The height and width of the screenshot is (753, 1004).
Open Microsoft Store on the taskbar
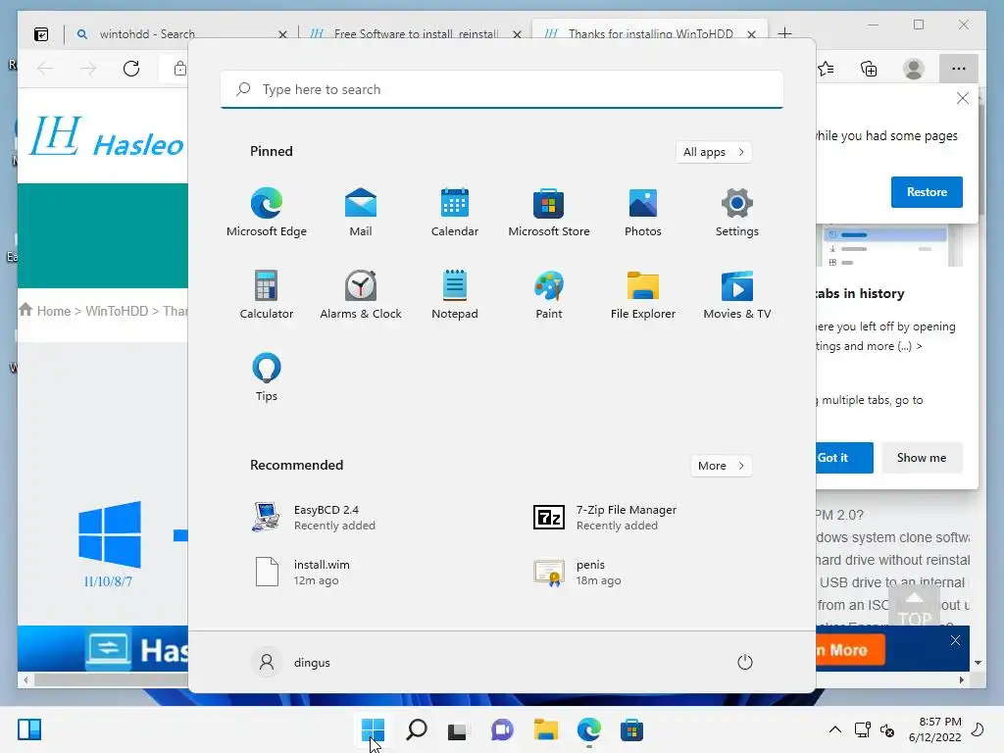click(632, 729)
